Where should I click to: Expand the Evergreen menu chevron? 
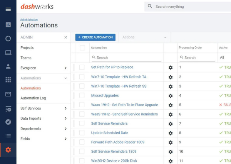point(66,68)
